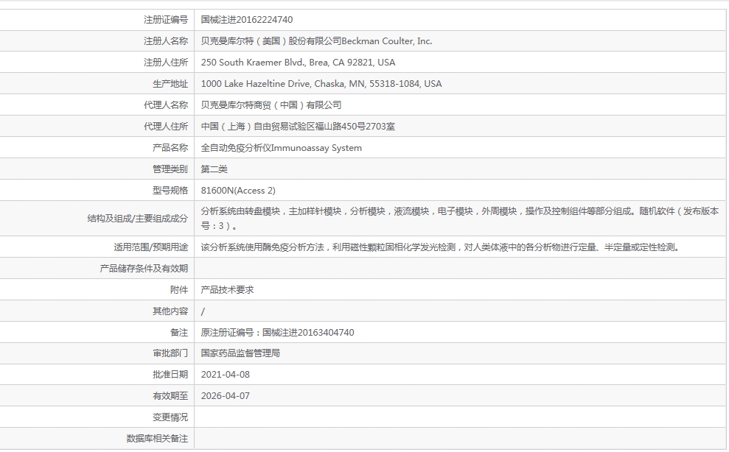Click the 结构及组成/主要组成成分 label
This screenshot has height=452, width=729.
[138, 219]
